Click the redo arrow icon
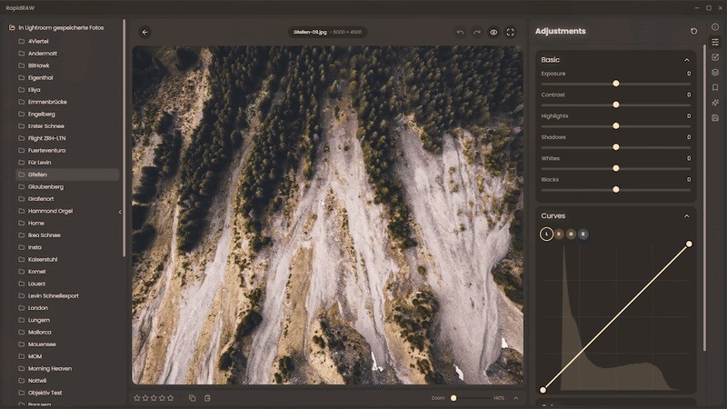This screenshot has width=727, height=409. [477, 32]
